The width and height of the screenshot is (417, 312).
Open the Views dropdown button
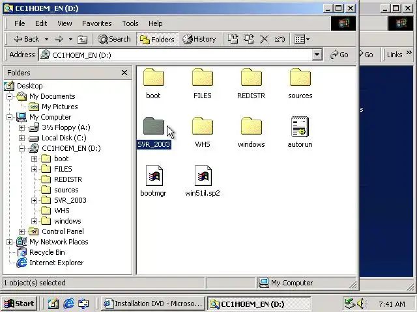pyautogui.click(x=302, y=39)
